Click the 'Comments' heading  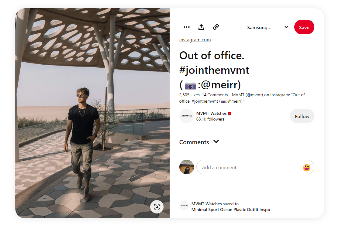click(194, 142)
